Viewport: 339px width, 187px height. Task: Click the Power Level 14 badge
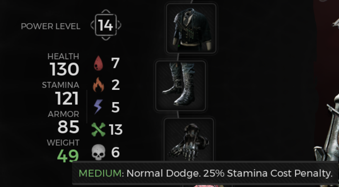(x=106, y=25)
